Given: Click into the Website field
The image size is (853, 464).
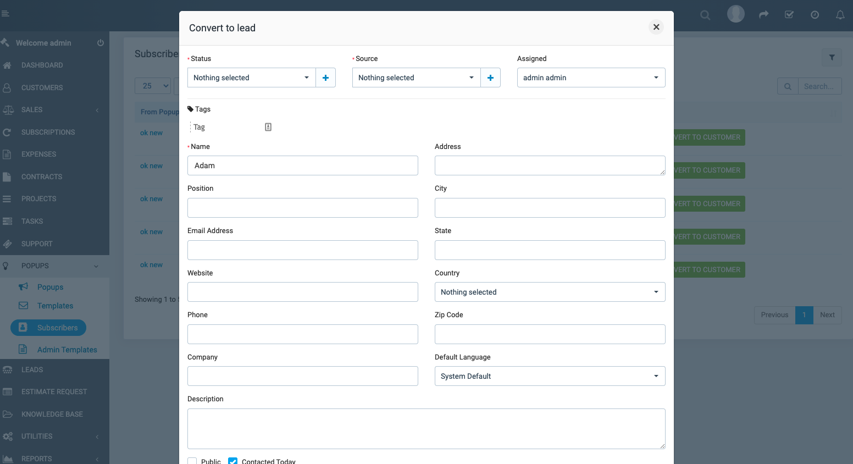Looking at the screenshot, I should [303, 292].
